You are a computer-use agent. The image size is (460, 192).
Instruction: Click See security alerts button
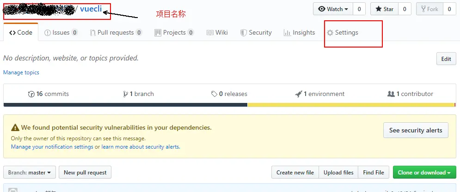click(416, 130)
